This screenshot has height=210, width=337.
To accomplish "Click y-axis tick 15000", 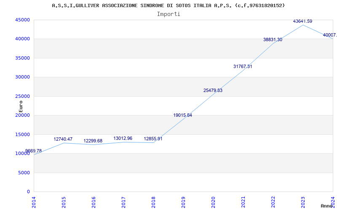I will (x=22, y=134).
